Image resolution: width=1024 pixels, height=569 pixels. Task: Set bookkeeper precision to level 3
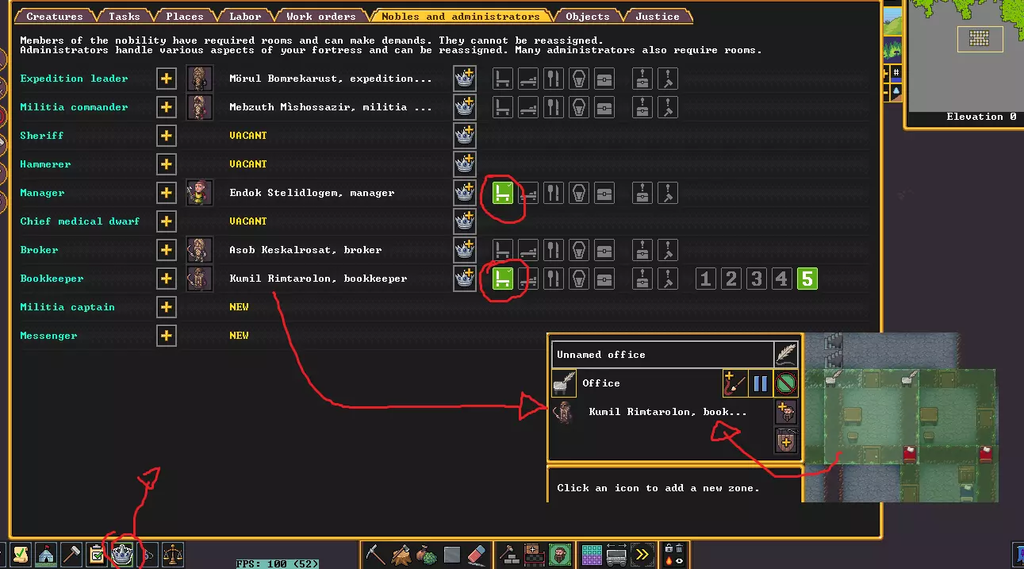757,279
